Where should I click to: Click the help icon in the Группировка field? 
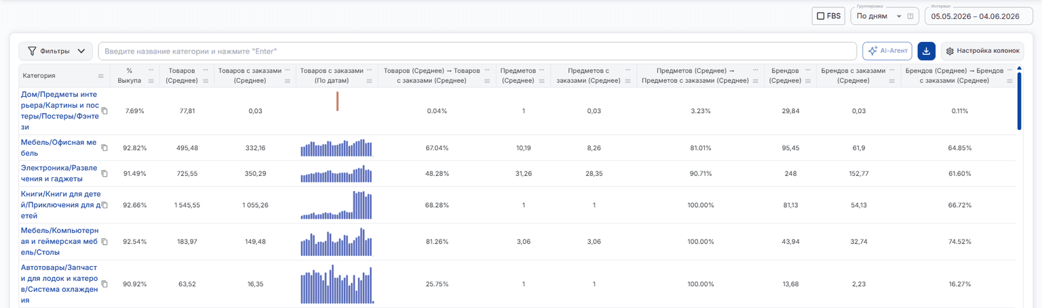tap(910, 16)
